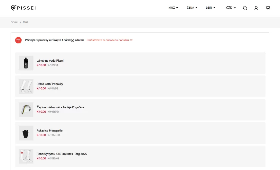The width and height of the screenshot is (280, 170).
Task: Click the Prime summer socks thumbnail
Action: (x=26, y=86)
